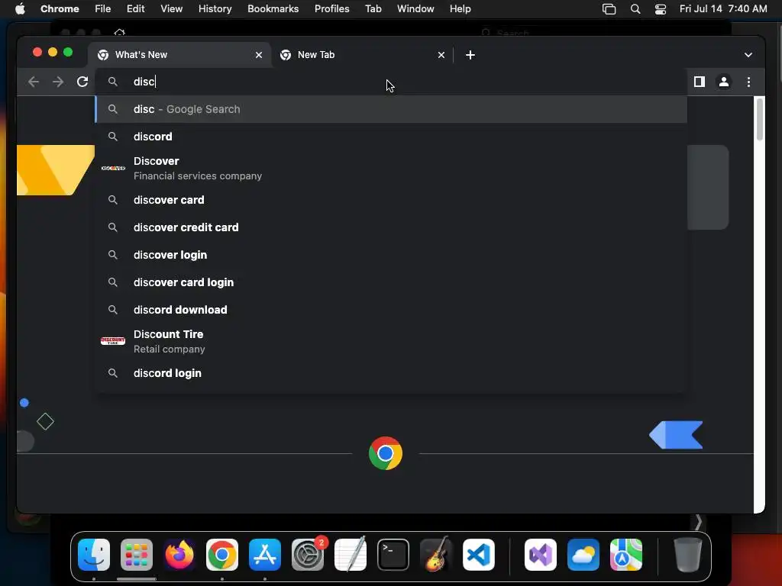
Task: Open a new tab with the plus button
Action: 470,55
